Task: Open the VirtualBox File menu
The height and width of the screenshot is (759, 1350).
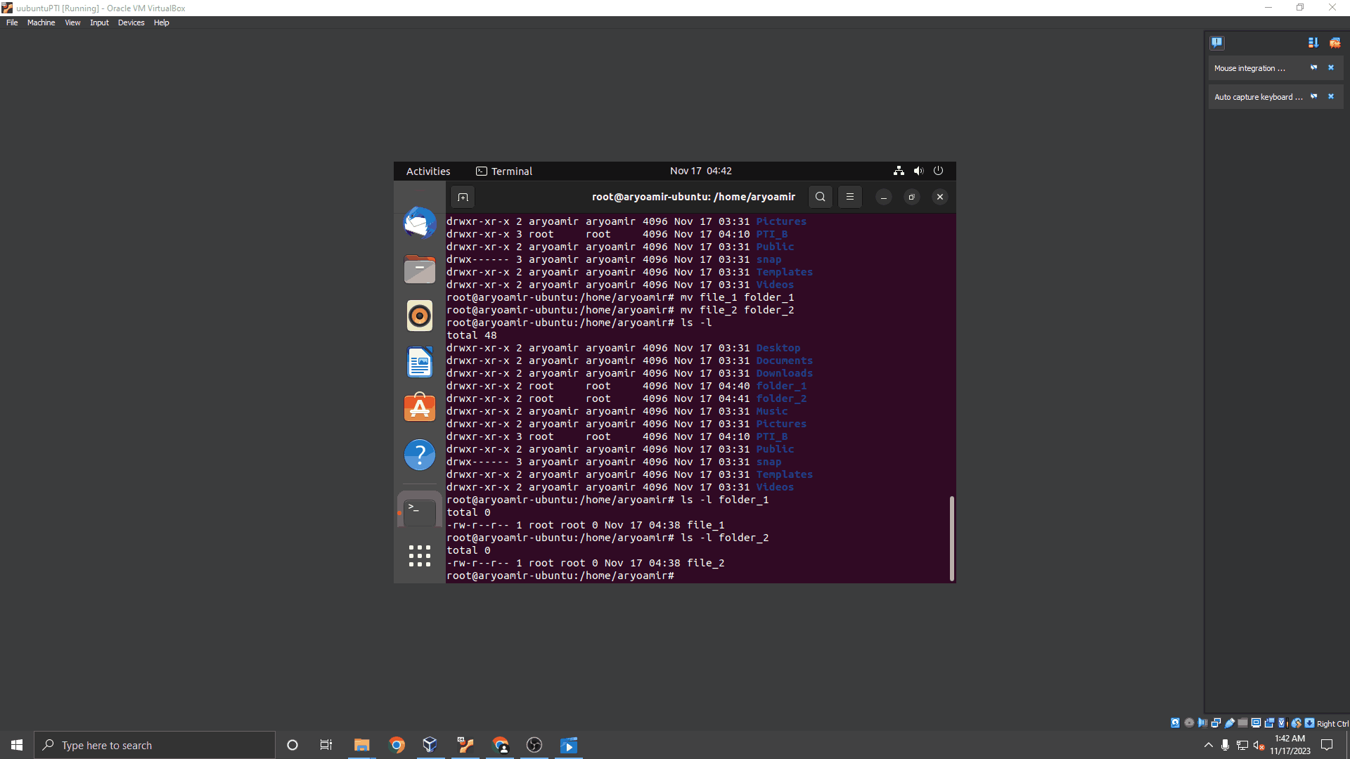Action: click(x=12, y=22)
